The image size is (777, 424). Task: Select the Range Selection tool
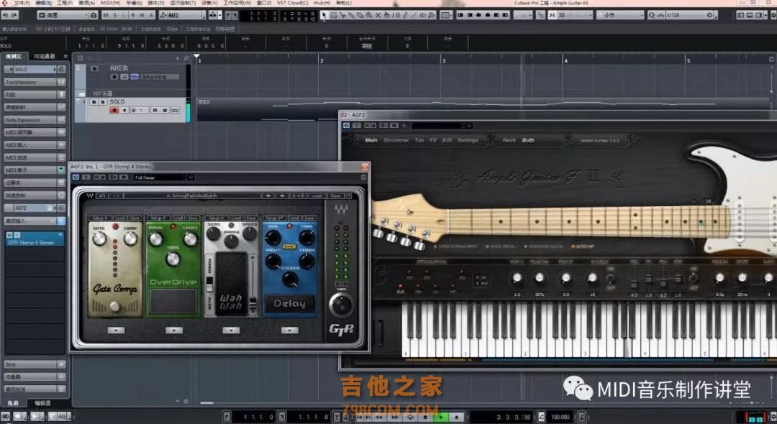(x=334, y=15)
